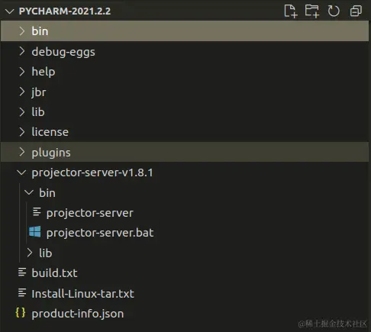Refresh the explorer with the reload icon

[x=334, y=11]
